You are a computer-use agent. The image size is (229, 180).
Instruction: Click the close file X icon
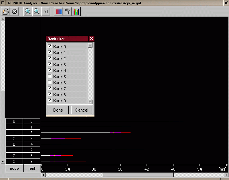(15, 12)
